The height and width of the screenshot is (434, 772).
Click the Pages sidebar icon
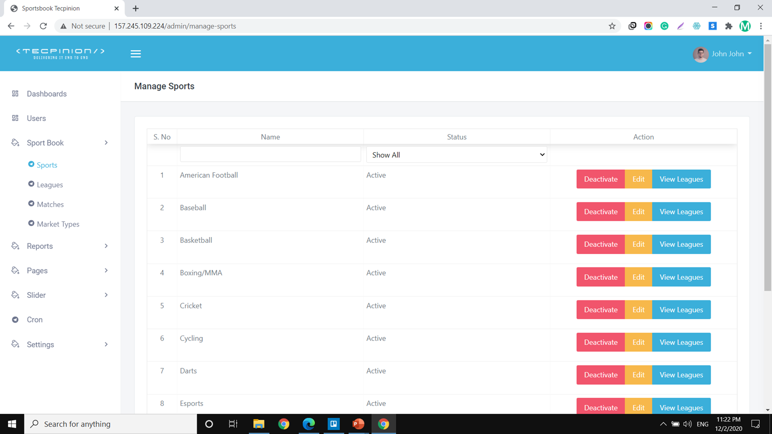(15, 270)
